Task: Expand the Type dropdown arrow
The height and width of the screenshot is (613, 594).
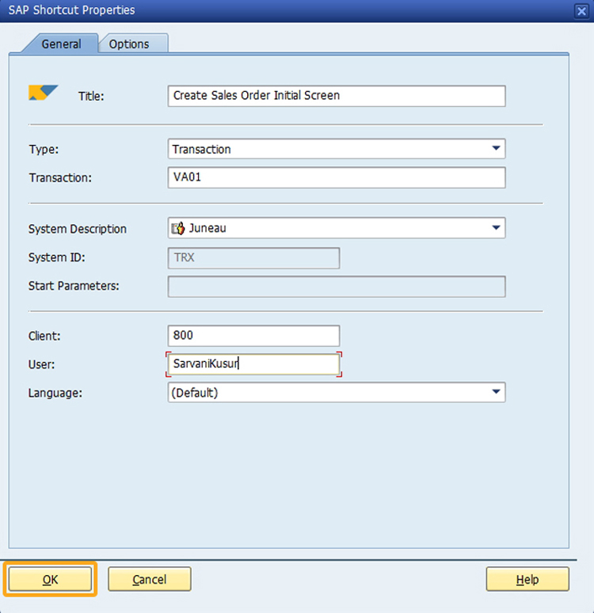Action: pyautogui.click(x=496, y=148)
